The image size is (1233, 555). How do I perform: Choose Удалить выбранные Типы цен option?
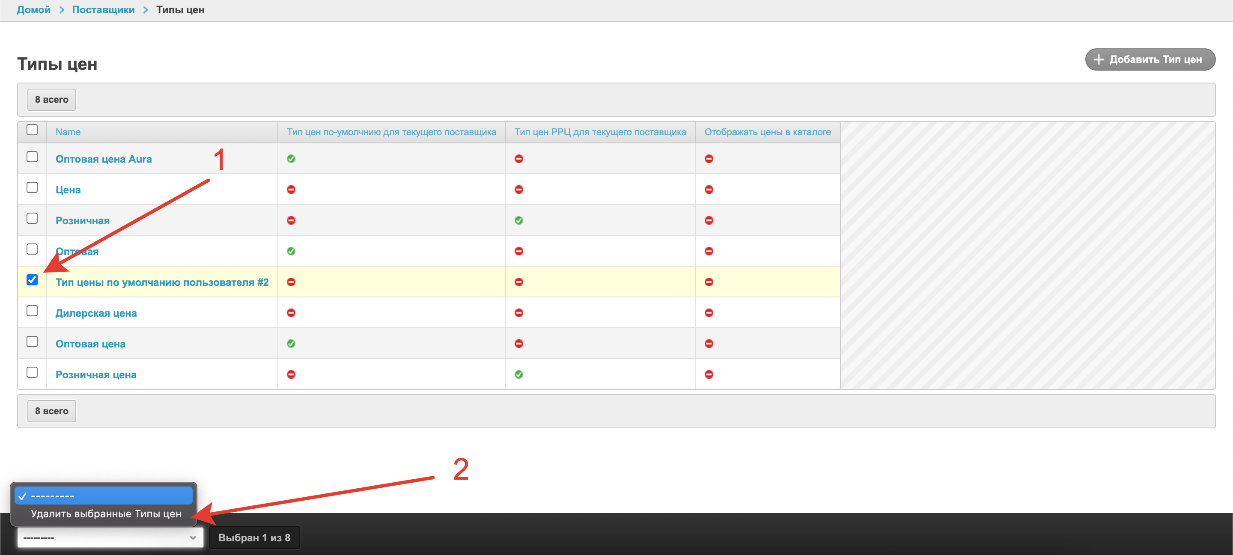(106, 514)
